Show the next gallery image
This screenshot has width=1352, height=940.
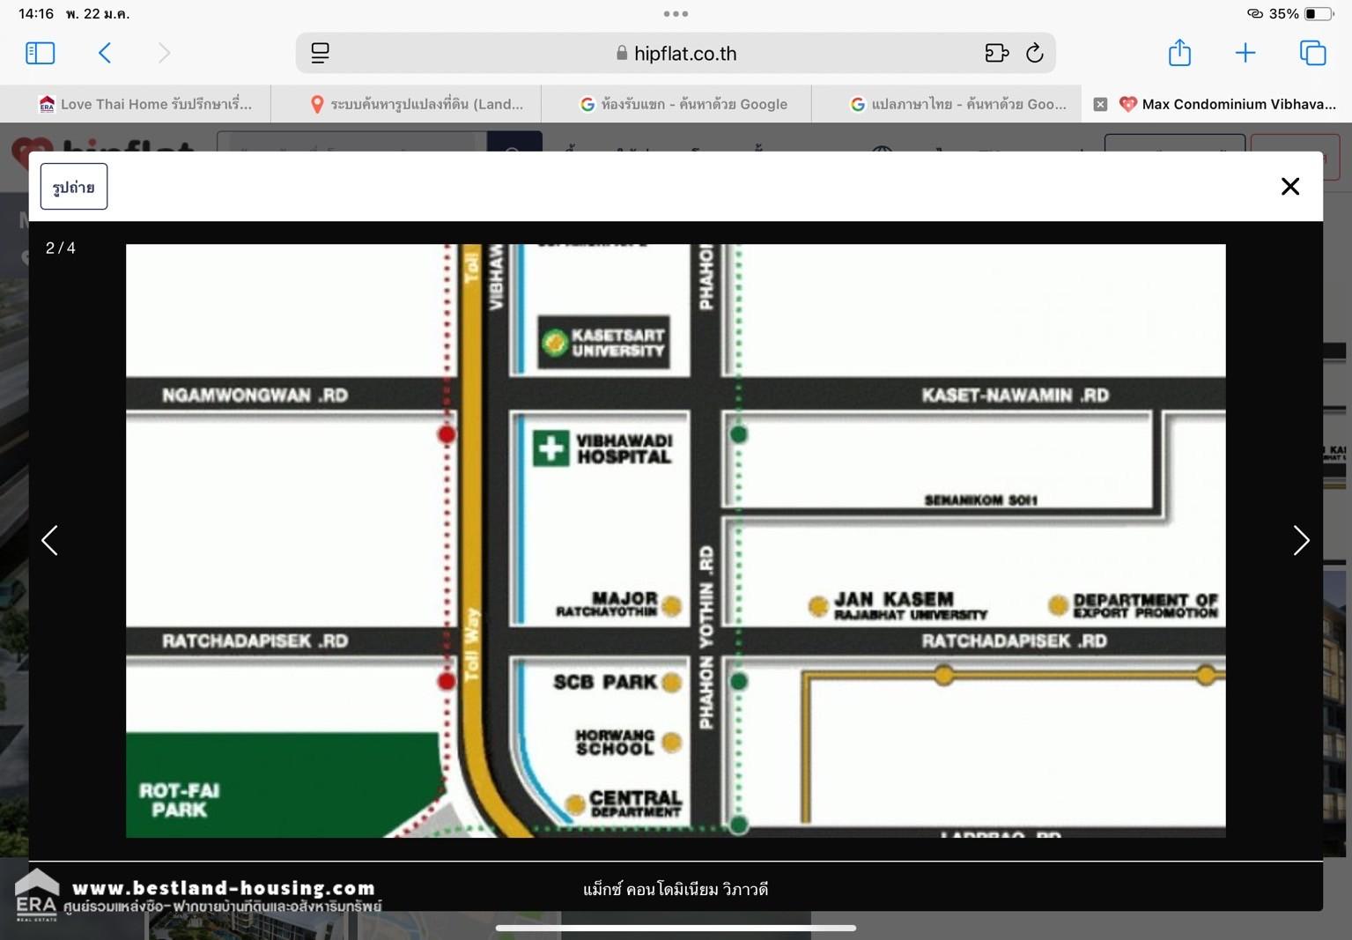[1301, 540]
